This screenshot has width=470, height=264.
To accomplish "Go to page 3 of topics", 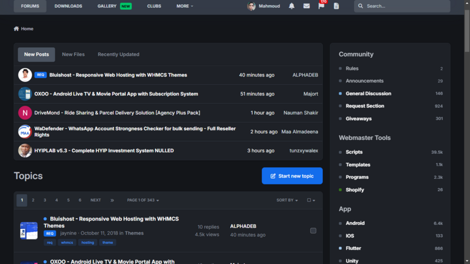I will point(45,200).
